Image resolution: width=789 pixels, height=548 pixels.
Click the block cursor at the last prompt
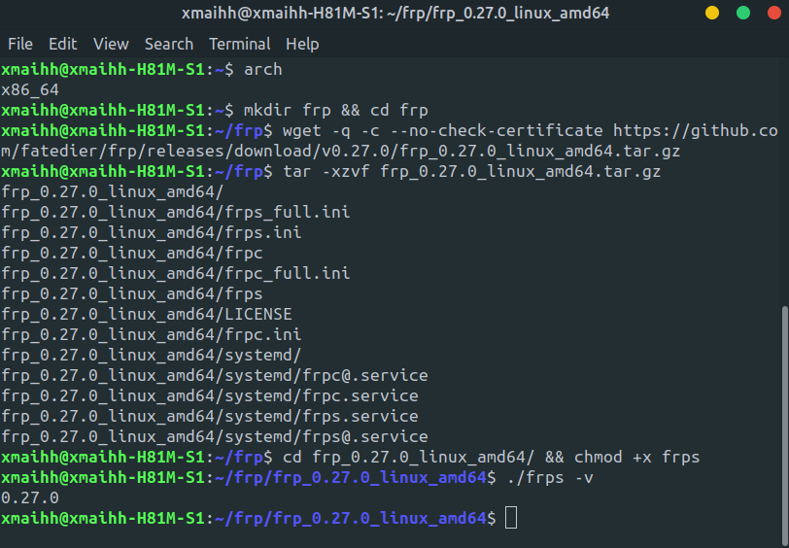click(511, 518)
